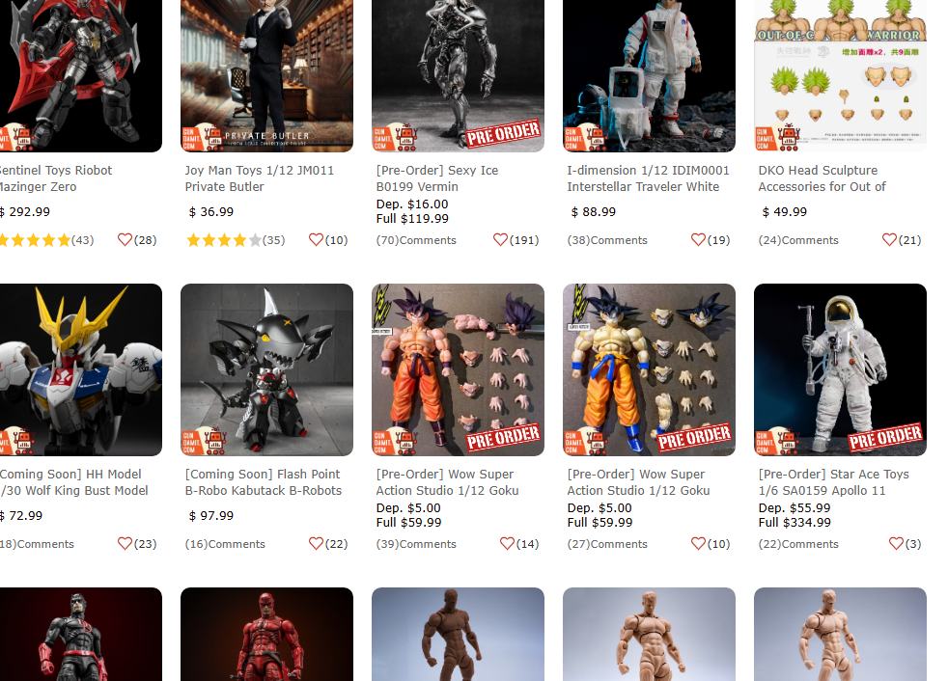
Task: Click the red Daredevil-style figure thumbnail
Action: click(x=266, y=635)
